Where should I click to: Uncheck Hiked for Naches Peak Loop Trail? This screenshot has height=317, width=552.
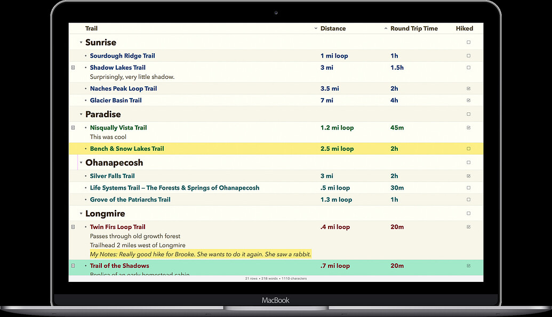coord(468,88)
